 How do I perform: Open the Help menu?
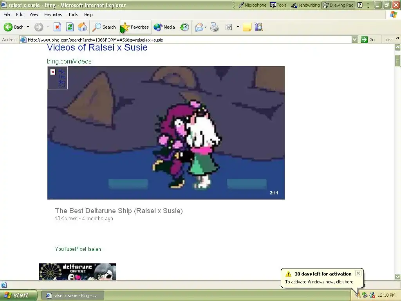(x=88, y=15)
